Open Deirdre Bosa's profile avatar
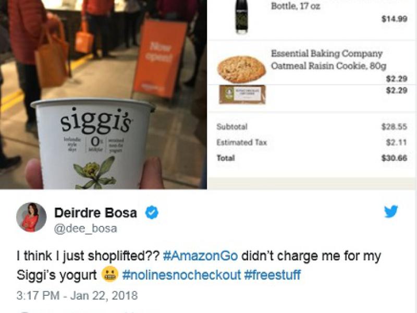Image resolution: width=417 pixels, height=313 pixels. (31, 217)
